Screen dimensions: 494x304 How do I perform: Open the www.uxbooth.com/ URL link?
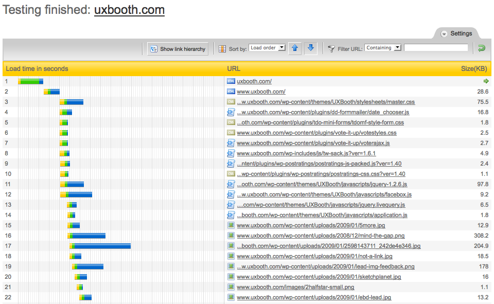261,92
